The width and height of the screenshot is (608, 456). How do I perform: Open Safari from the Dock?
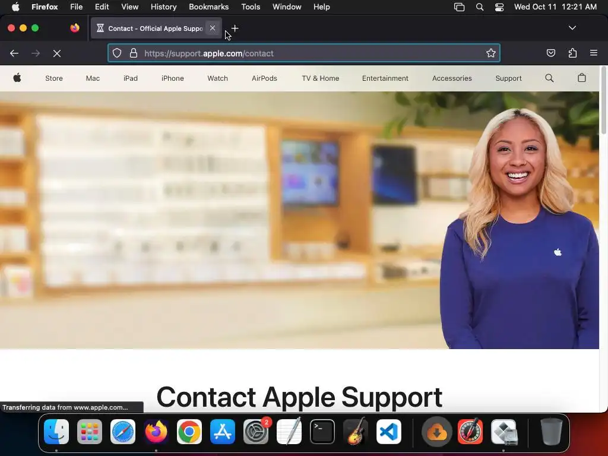click(123, 432)
